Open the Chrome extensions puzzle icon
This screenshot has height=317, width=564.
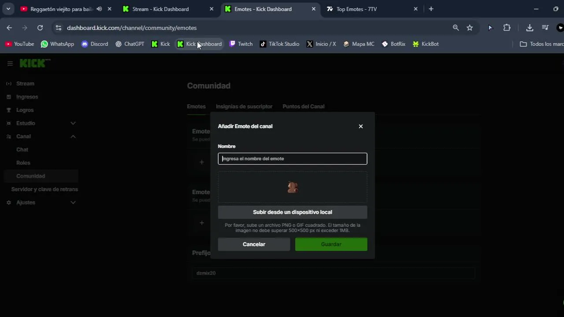point(507,28)
